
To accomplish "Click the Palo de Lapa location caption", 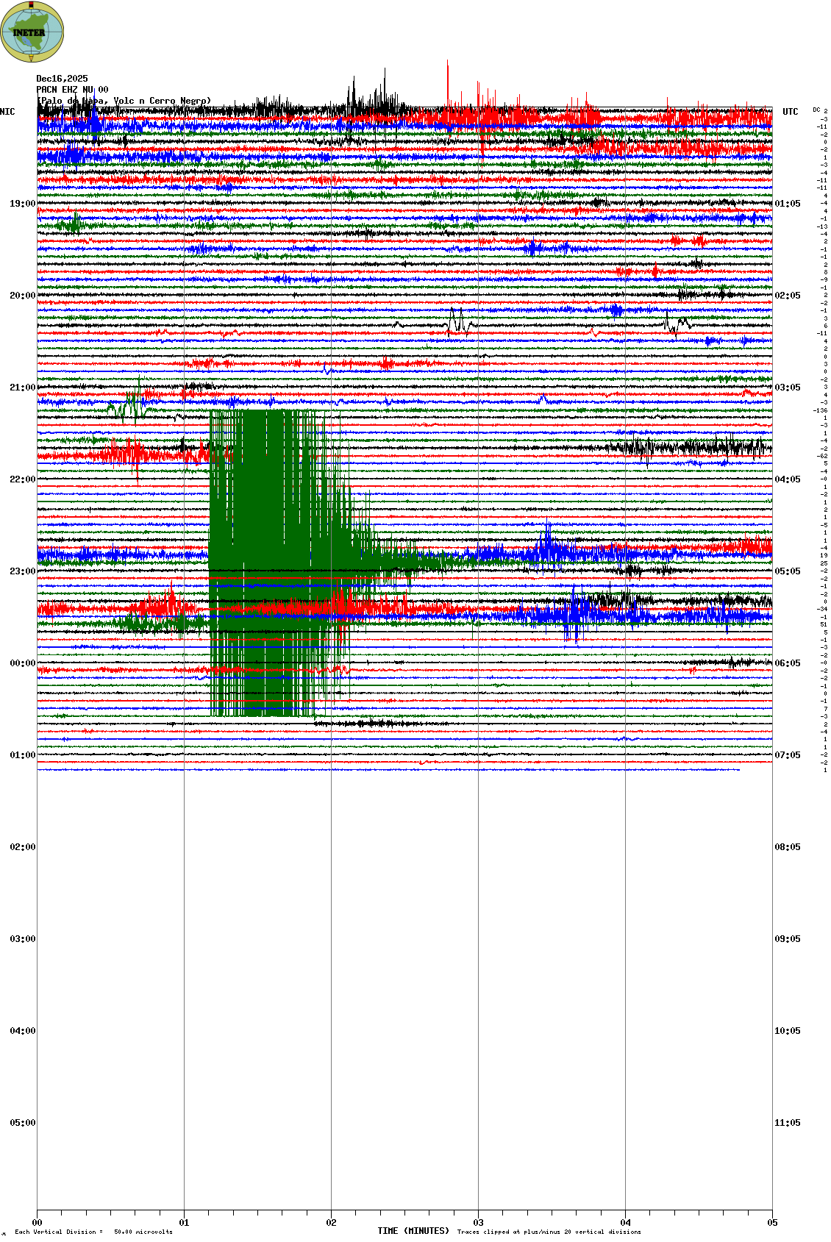I will pos(124,101).
